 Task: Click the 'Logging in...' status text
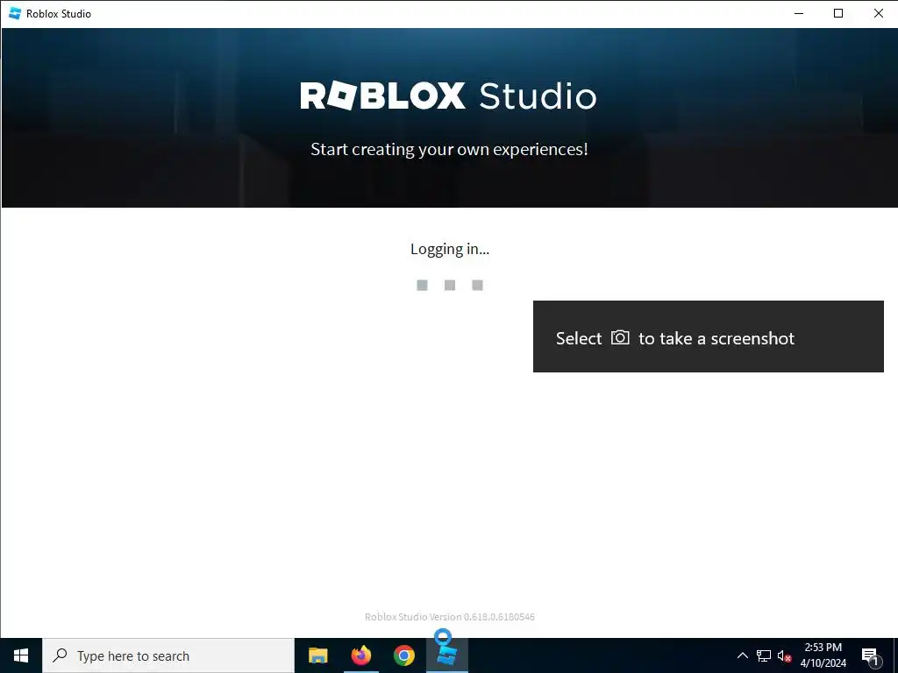tap(450, 249)
